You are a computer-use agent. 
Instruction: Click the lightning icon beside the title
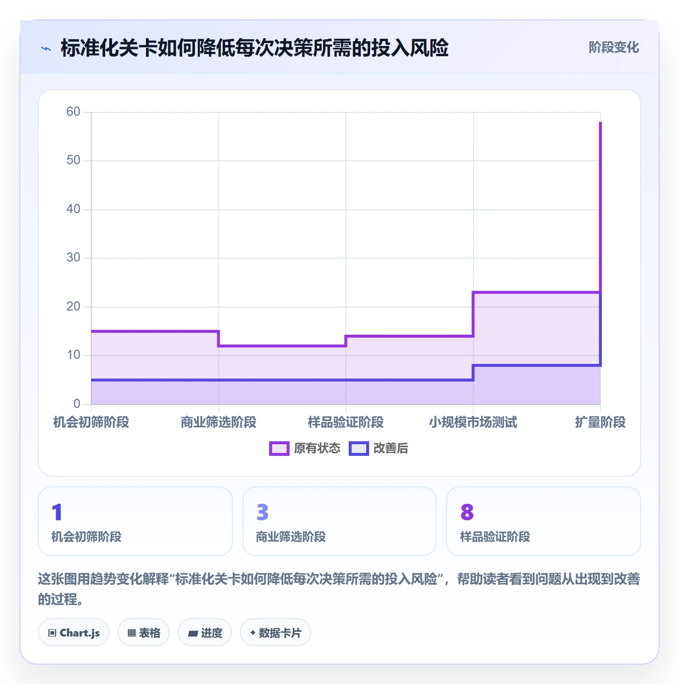click(x=46, y=48)
